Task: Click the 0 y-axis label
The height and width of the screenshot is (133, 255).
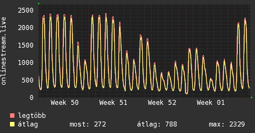Action: (32, 97)
